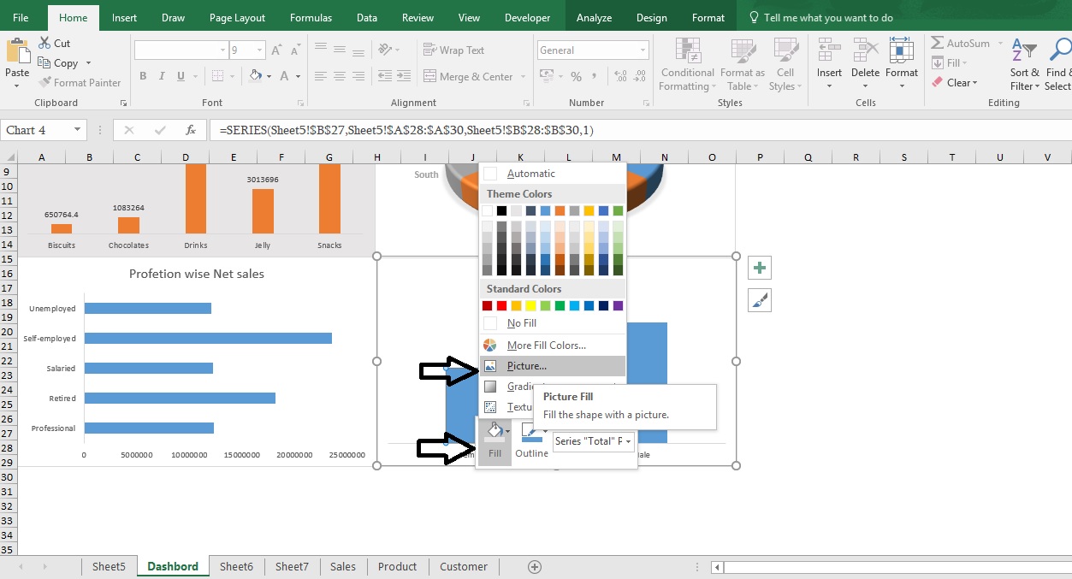Pick the yellow standard color swatch
The image size is (1072, 579).
pyautogui.click(x=530, y=305)
